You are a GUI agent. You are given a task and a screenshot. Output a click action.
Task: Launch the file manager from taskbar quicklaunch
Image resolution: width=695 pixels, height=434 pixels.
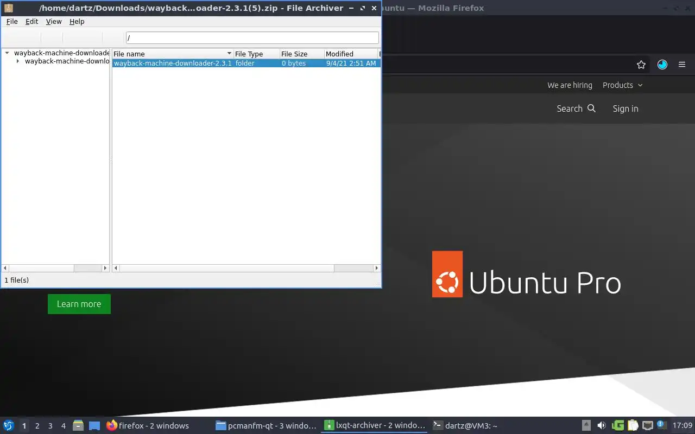pyautogui.click(x=78, y=426)
